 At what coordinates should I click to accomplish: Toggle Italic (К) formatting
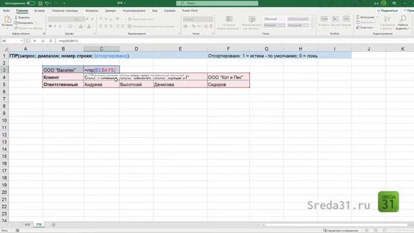[x=55, y=26]
